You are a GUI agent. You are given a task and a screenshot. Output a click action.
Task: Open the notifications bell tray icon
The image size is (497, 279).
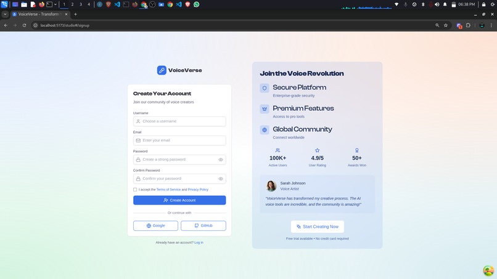445,4
